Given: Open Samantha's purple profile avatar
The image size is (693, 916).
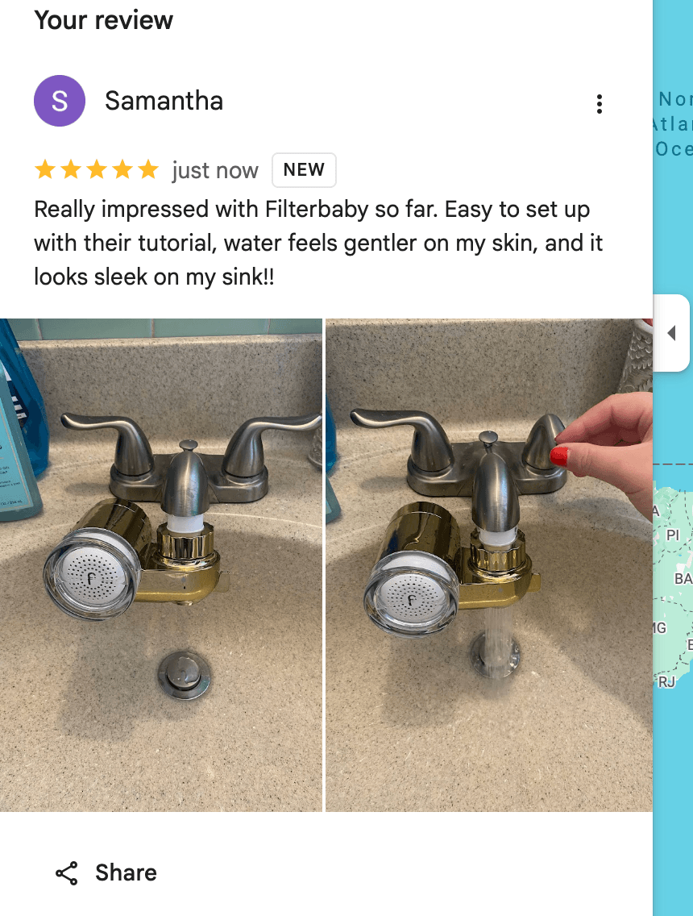Looking at the screenshot, I should (60, 101).
